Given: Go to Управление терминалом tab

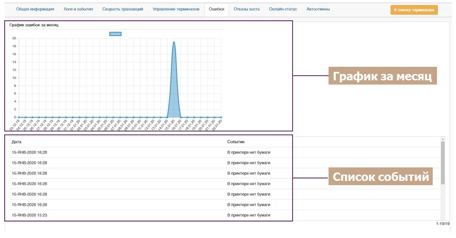Looking at the screenshot, I should (x=176, y=9).
